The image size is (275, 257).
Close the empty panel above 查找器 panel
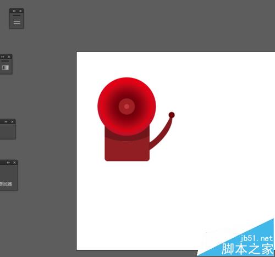click(12, 121)
